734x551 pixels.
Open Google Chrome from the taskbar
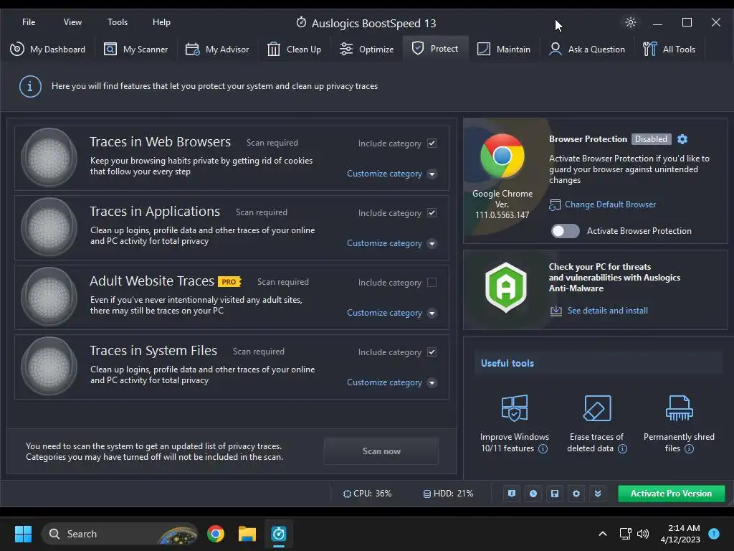pos(216,534)
